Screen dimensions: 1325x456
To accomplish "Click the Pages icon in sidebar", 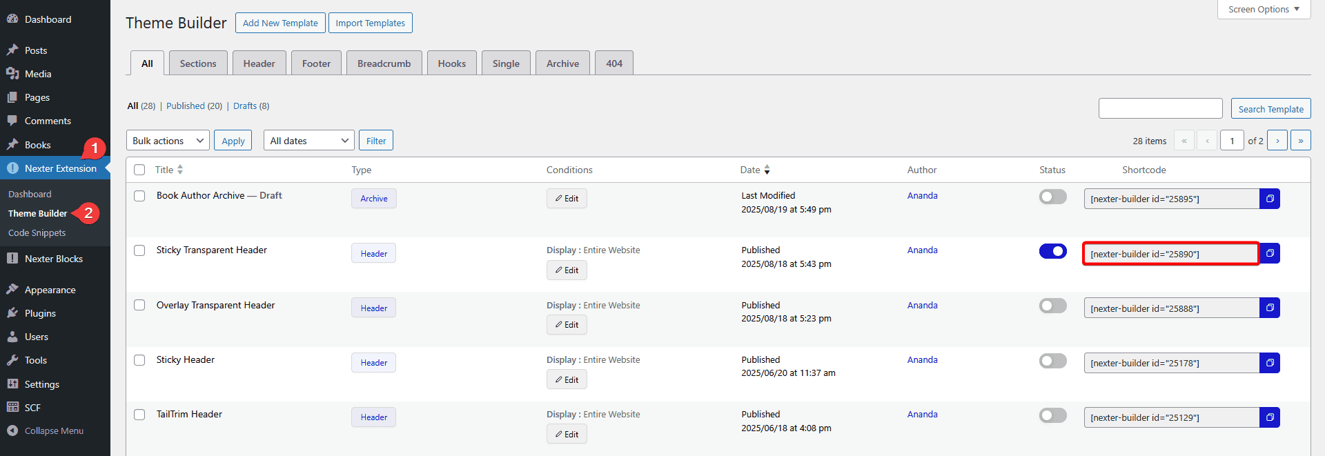I will coord(12,97).
